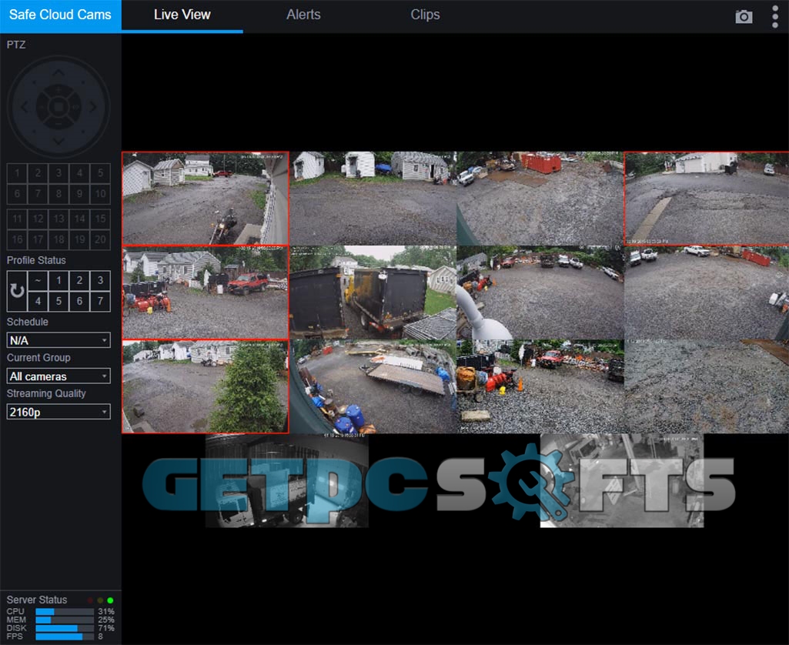The height and width of the screenshot is (645, 789).
Task: Click the "31%" CPU value
Action: [106, 612]
